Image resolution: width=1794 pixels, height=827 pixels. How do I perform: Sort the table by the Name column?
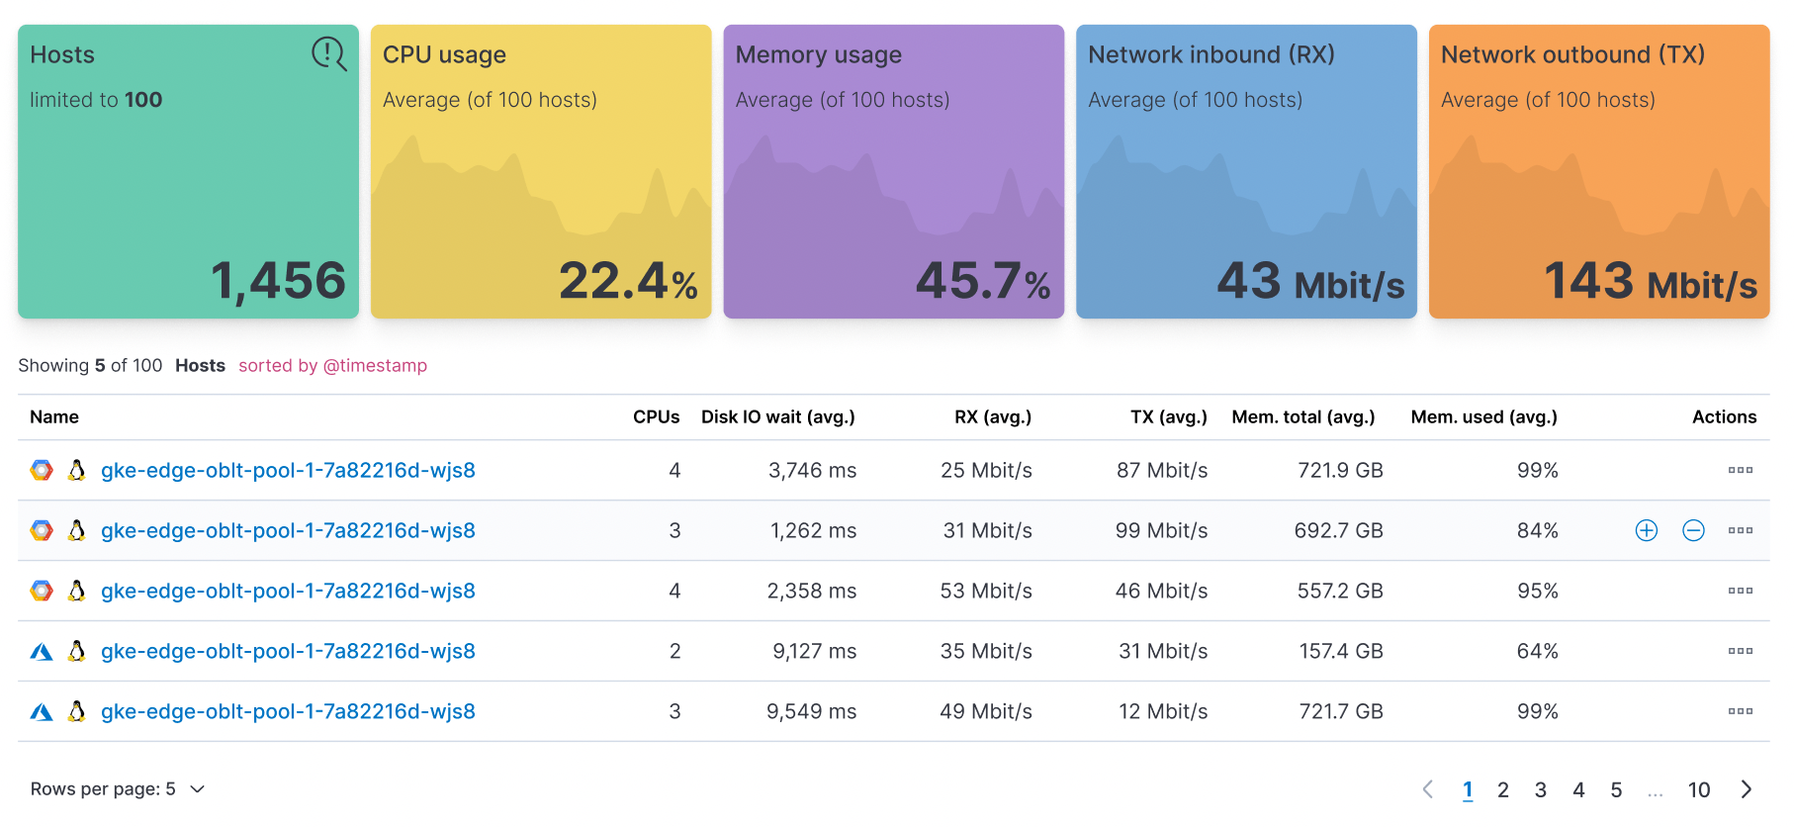[x=53, y=416]
